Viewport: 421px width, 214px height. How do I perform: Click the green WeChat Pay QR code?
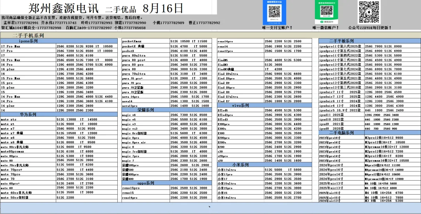327,12
